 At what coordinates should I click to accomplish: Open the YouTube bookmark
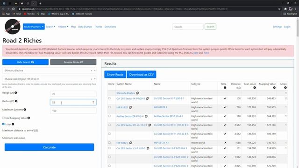coord(29,14)
